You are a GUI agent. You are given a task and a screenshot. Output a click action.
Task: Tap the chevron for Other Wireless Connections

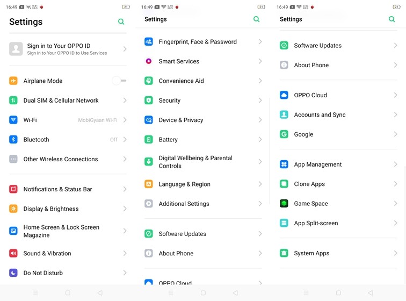(x=125, y=159)
